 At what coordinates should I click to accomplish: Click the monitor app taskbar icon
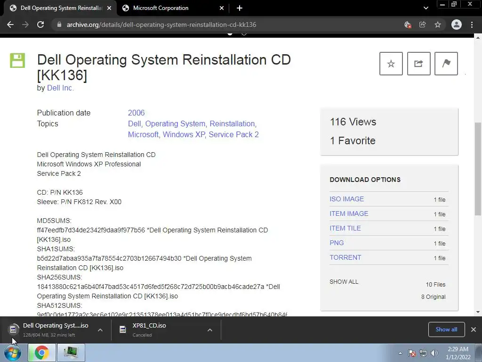tap(71, 353)
